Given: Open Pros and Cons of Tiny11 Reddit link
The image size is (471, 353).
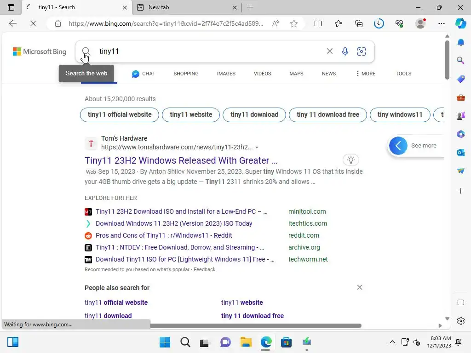Looking at the screenshot, I should (x=164, y=235).
